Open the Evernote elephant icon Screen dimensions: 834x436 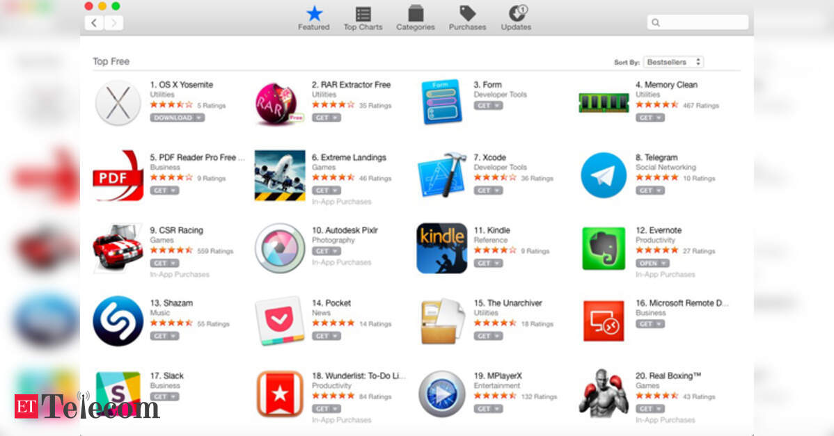point(603,248)
